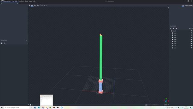Click the File Explorer window preview thumbnail
The image size is (193, 109).
[x=46, y=100]
